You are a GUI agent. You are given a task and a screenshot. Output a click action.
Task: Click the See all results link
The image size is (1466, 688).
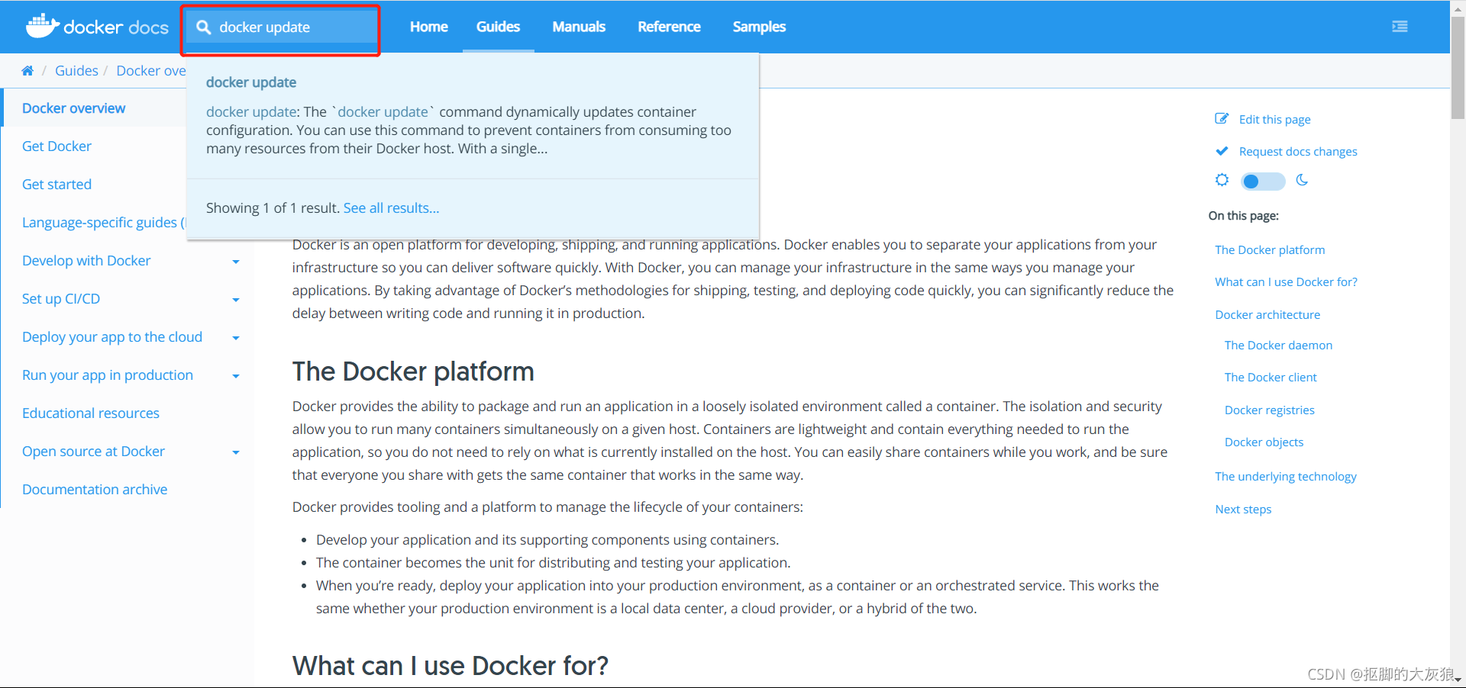point(391,208)
